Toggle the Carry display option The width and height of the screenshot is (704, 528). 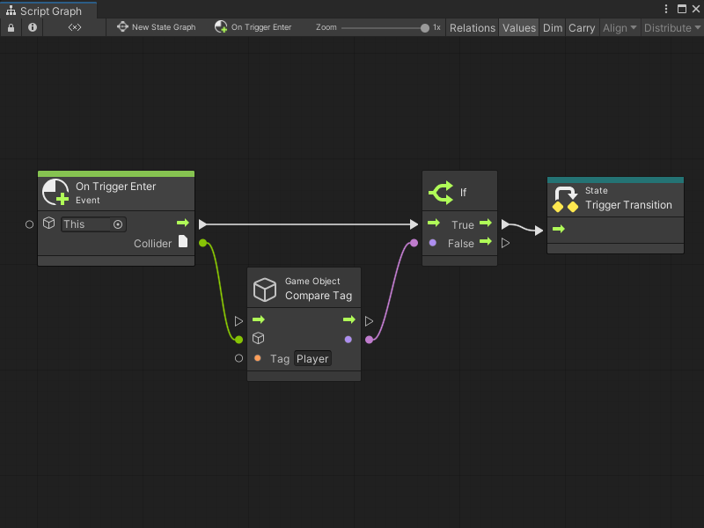point(582,27)
